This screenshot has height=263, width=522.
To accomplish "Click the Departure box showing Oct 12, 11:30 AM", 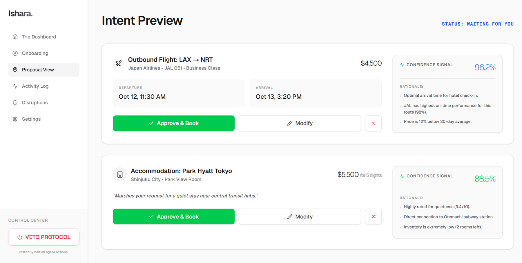I will click(179, 93).
